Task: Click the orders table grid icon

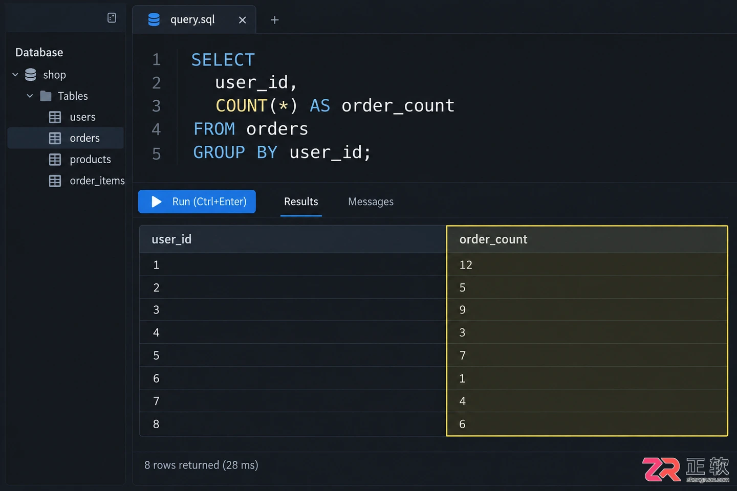Action: 55,138
